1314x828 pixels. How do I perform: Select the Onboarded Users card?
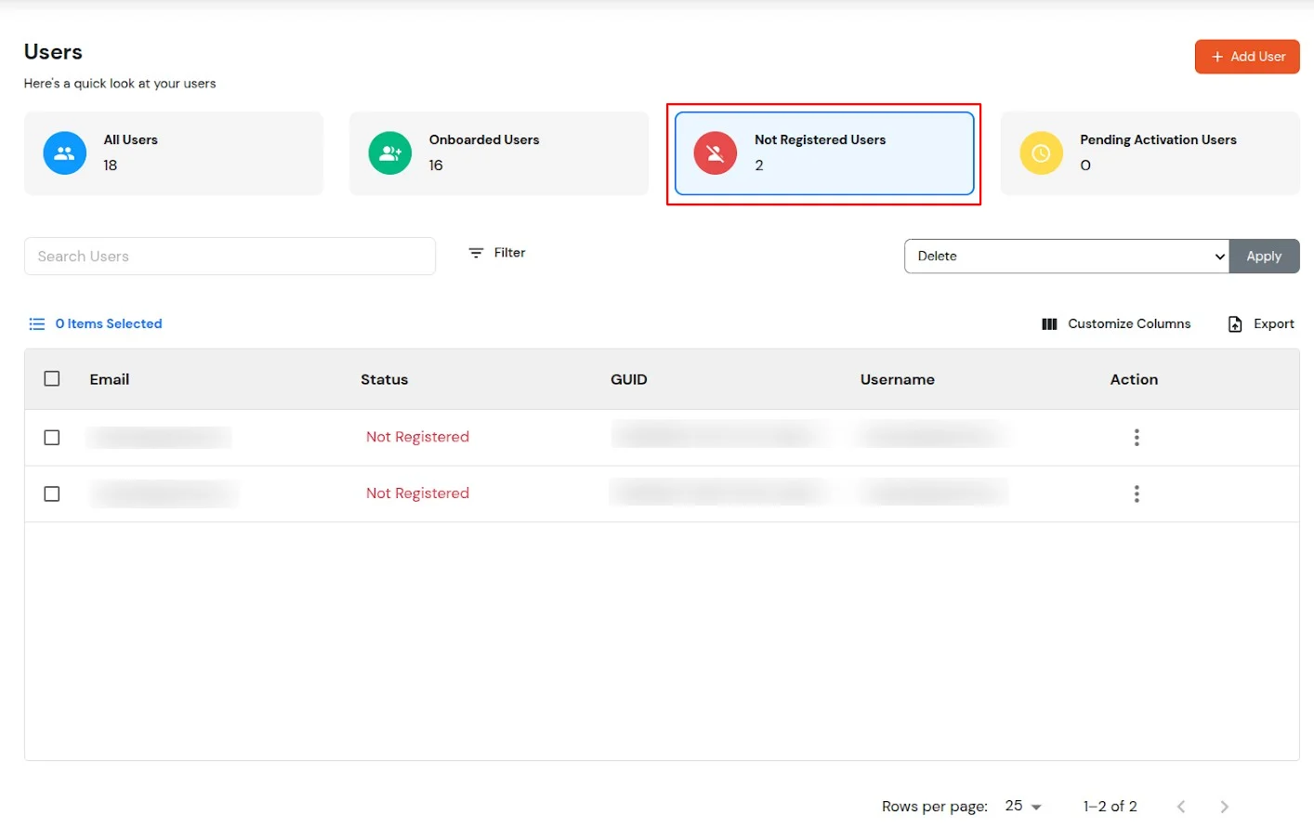[499, 152]
